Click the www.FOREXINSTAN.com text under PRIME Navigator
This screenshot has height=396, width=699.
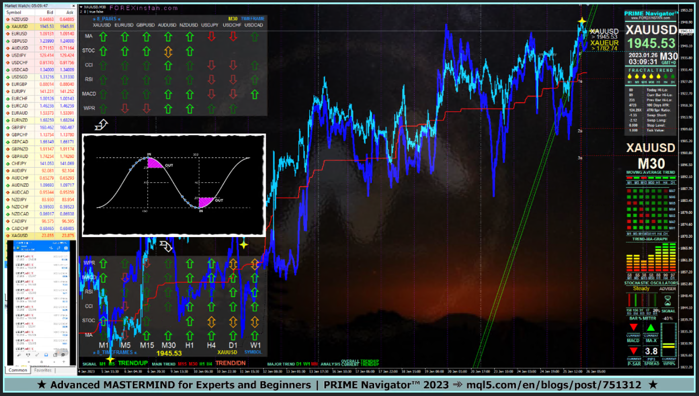coord(651,19)
